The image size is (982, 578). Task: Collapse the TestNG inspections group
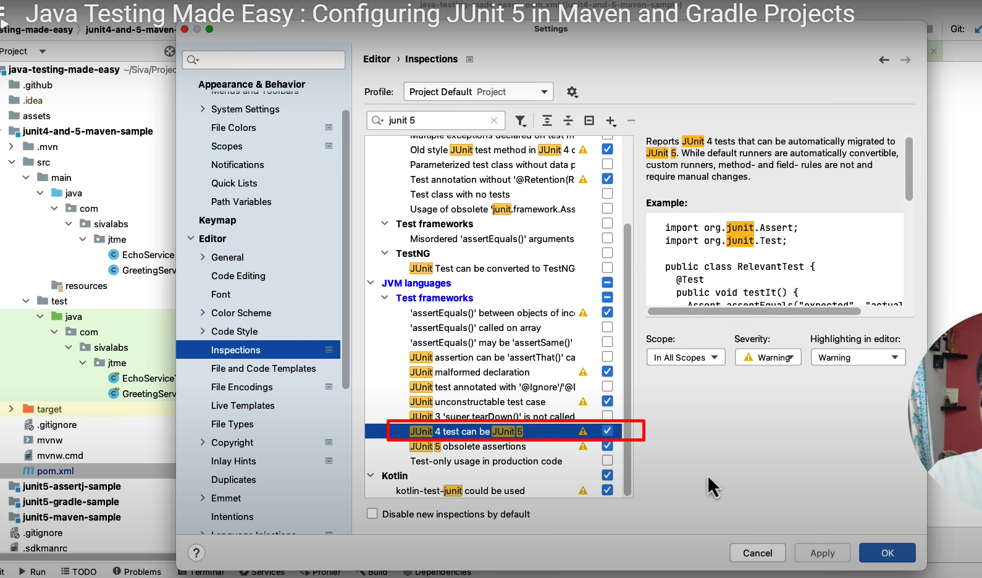[385, 253]
